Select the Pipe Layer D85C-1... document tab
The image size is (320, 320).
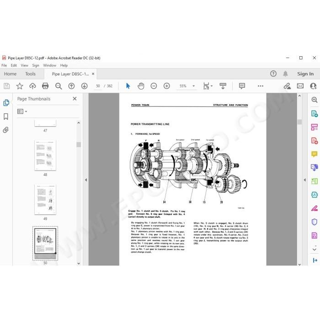tap(70, 74)
